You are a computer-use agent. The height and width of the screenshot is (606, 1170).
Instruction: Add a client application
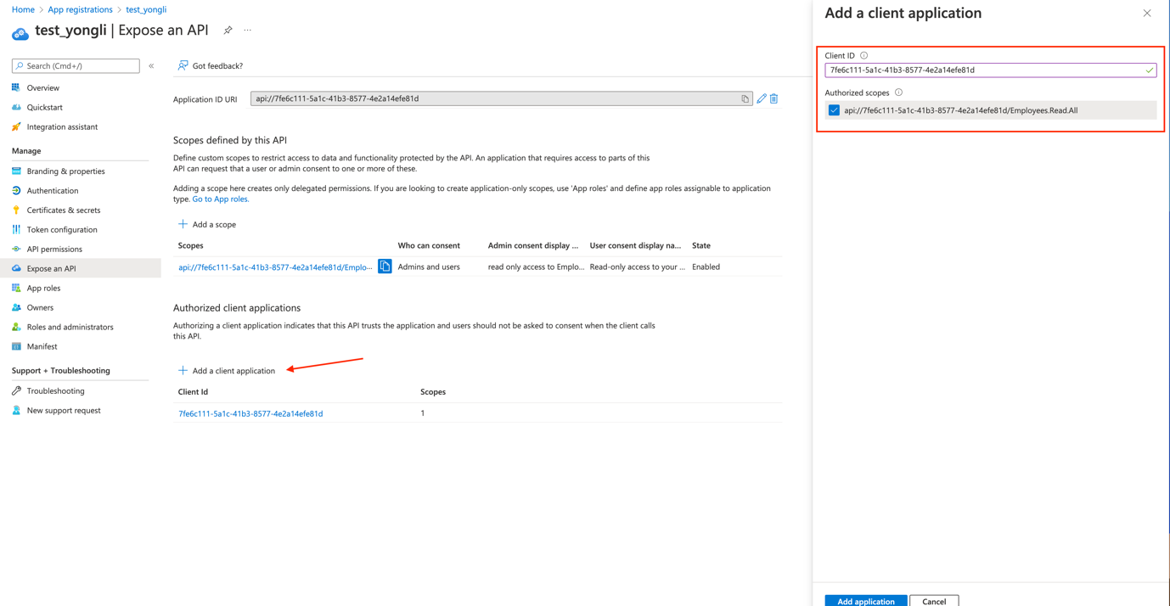[226, 371]
